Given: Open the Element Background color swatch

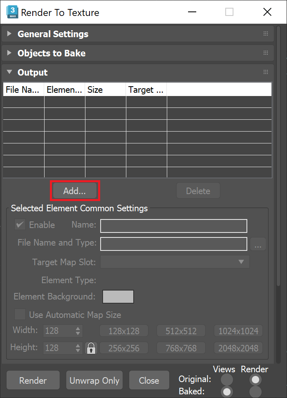Looking at the screenshot, I should (118, 296).
